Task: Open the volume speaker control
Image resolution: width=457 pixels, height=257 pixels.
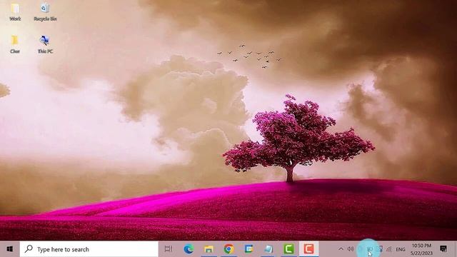Action: point(351,249)
